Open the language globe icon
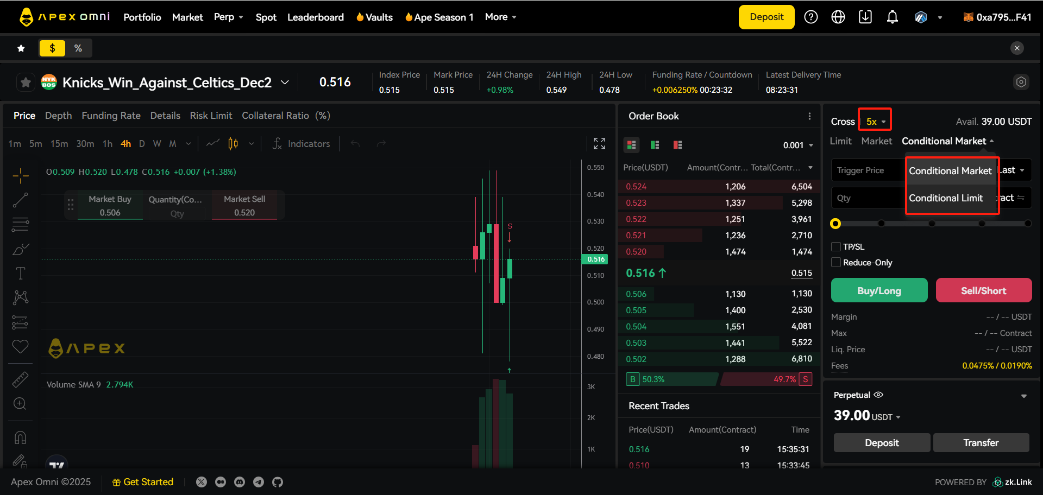This screenshot has width=1043, height=495. click(838, 17)
